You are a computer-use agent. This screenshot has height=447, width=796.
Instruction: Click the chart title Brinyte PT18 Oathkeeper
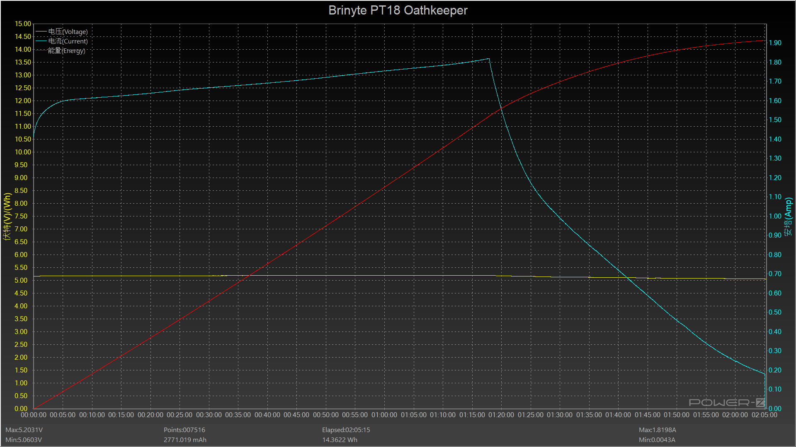398,10
